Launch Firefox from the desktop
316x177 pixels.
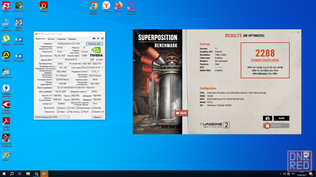119,6
